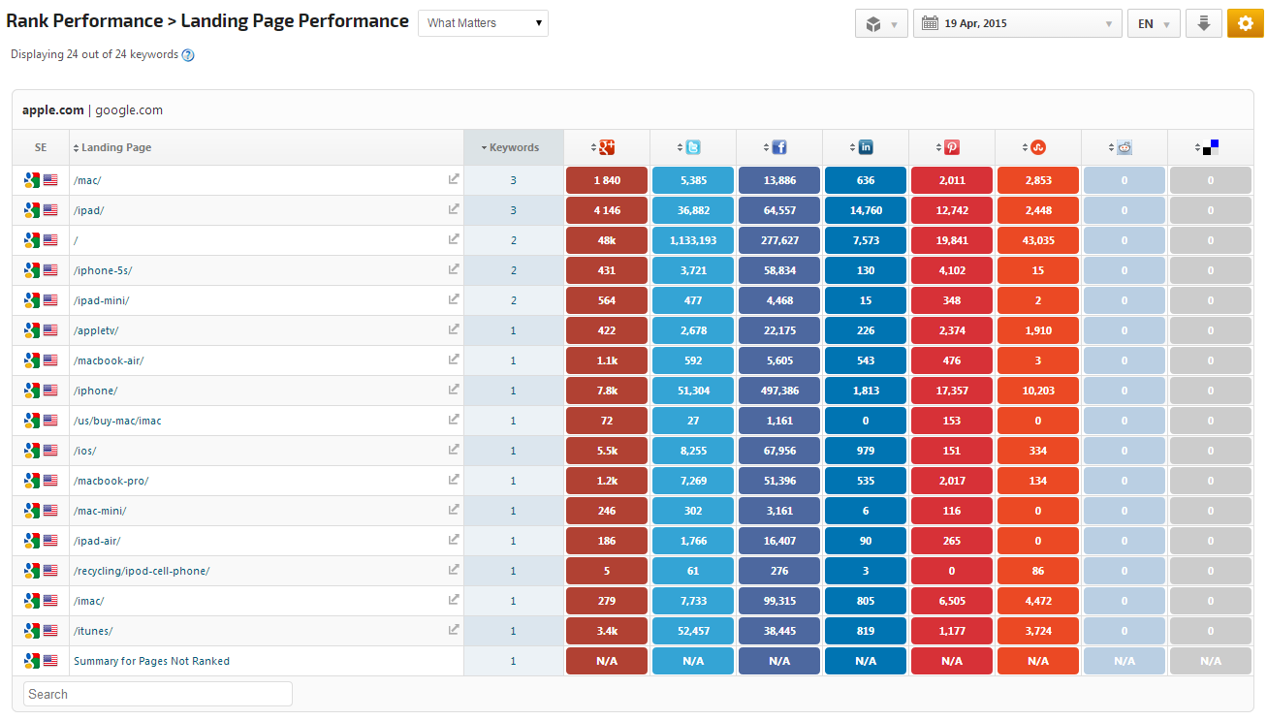The height and width of the screenshot is (720, 1267).
Task: Sort by LinkedIn column icon
Action: tap(865, 147)
